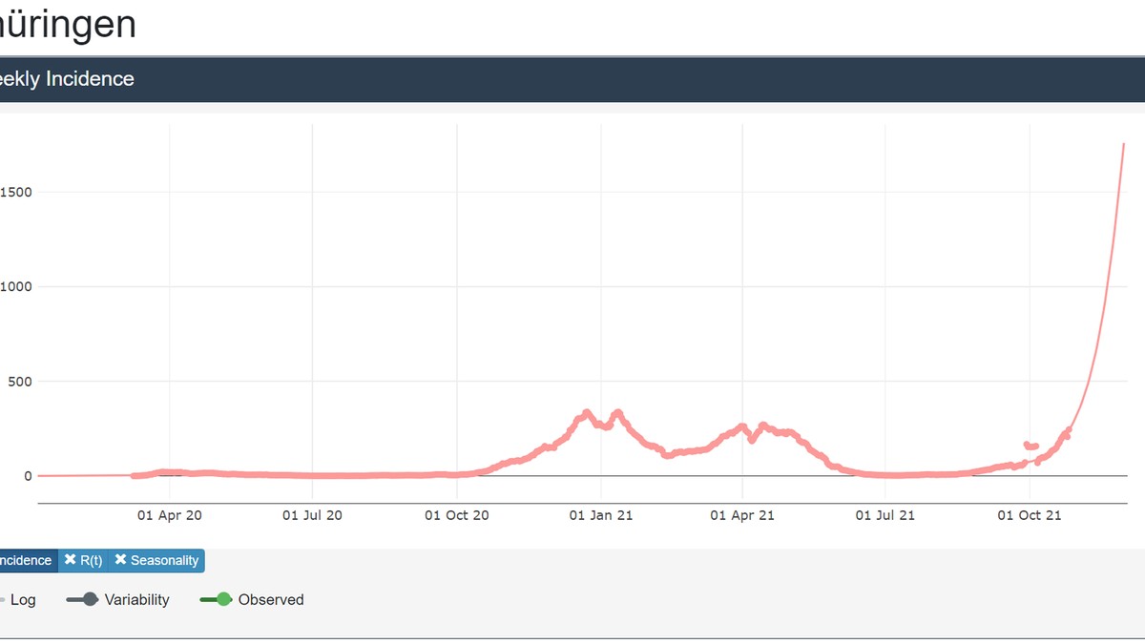The image size is (1145, 644).
Task: Click the incidence peak near Apr 21
Action: tap(742, 427)
